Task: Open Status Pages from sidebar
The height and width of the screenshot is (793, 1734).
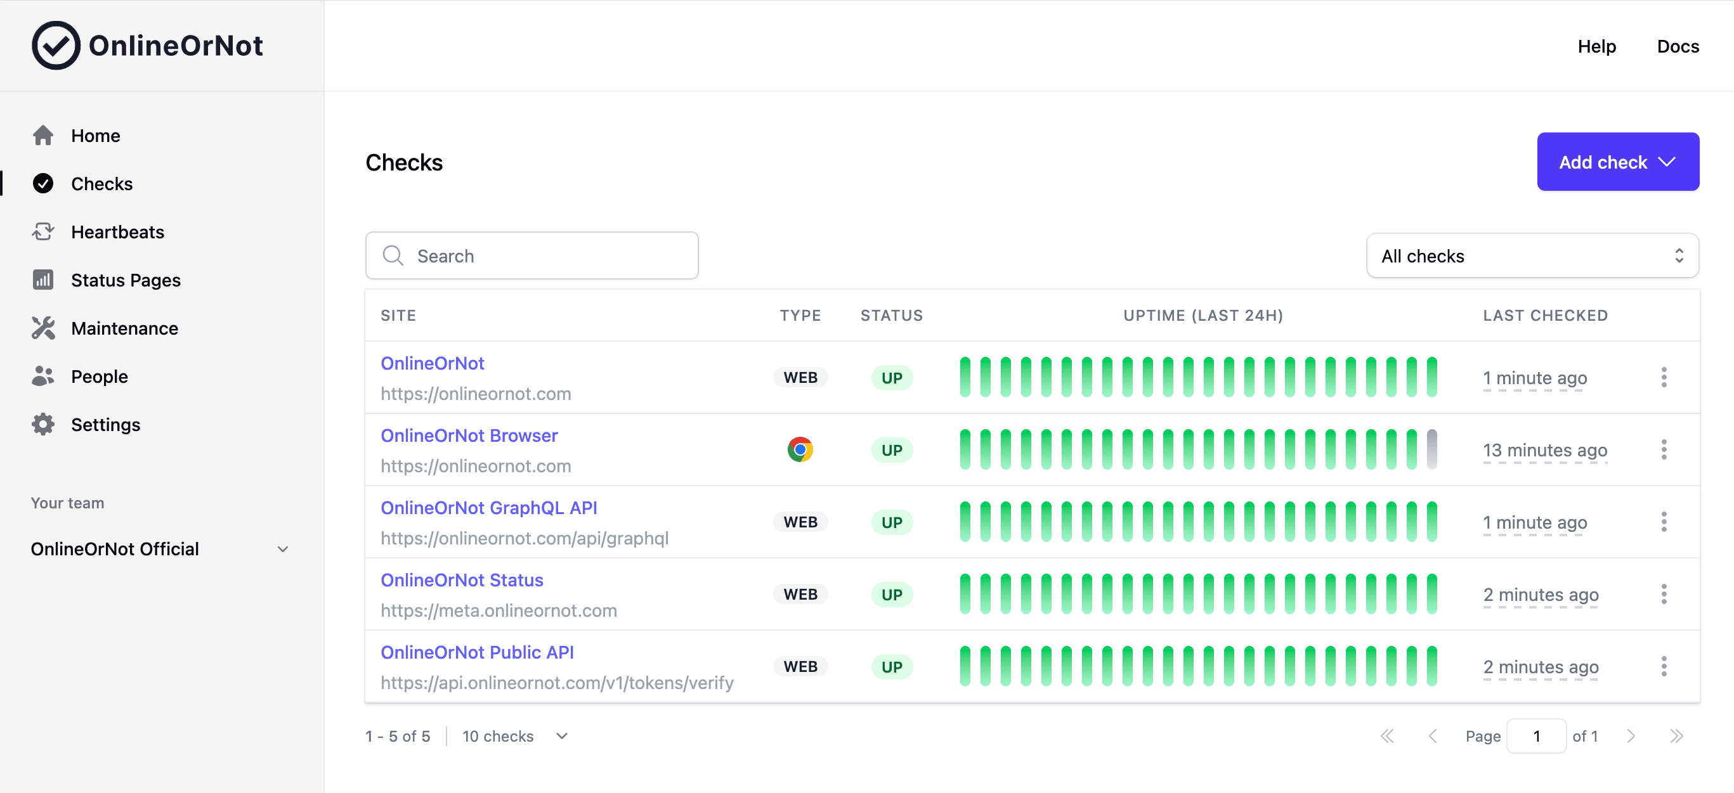Action: (x=125, y=280)
